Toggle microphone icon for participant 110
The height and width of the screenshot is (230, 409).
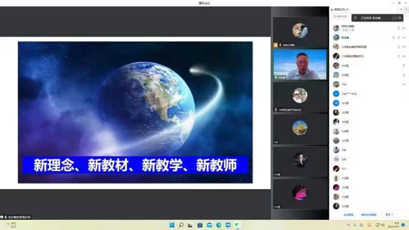(403, 75)
